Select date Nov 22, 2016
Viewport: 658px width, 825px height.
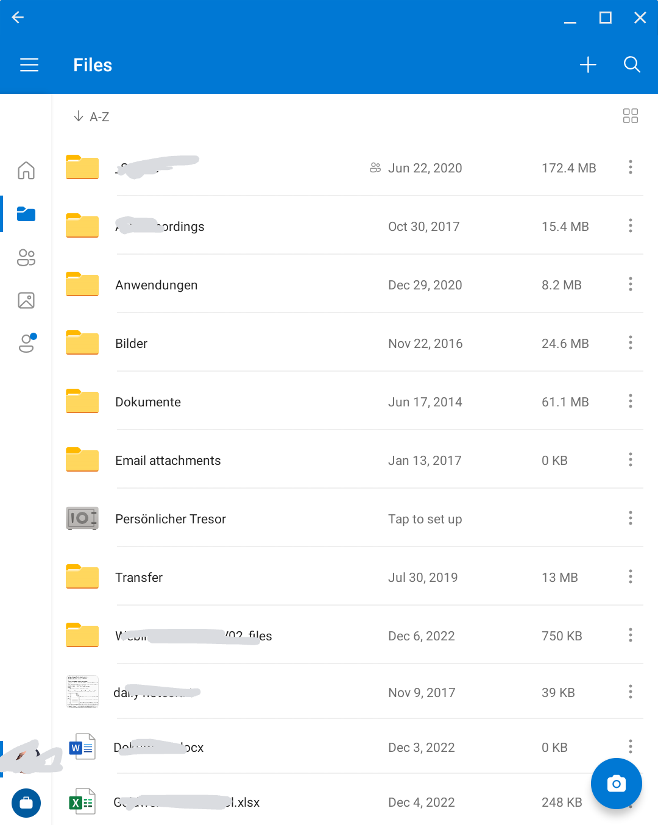click(425, 344)
